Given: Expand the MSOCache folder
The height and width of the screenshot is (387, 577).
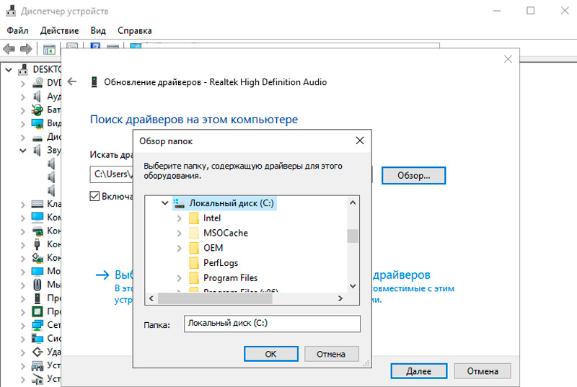Looking at the screenshot, I should tap(179, 233).
